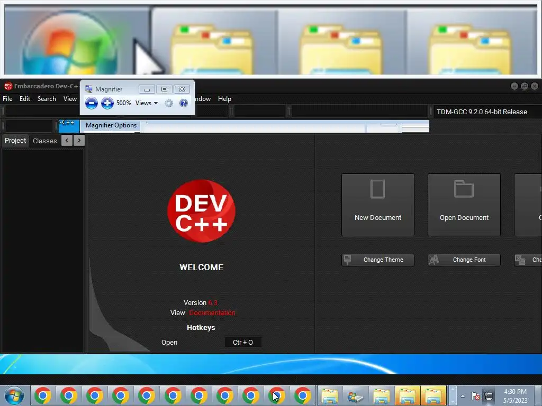Open the Help menu
This screenshot has height=406, width=542.
[224, 99]
